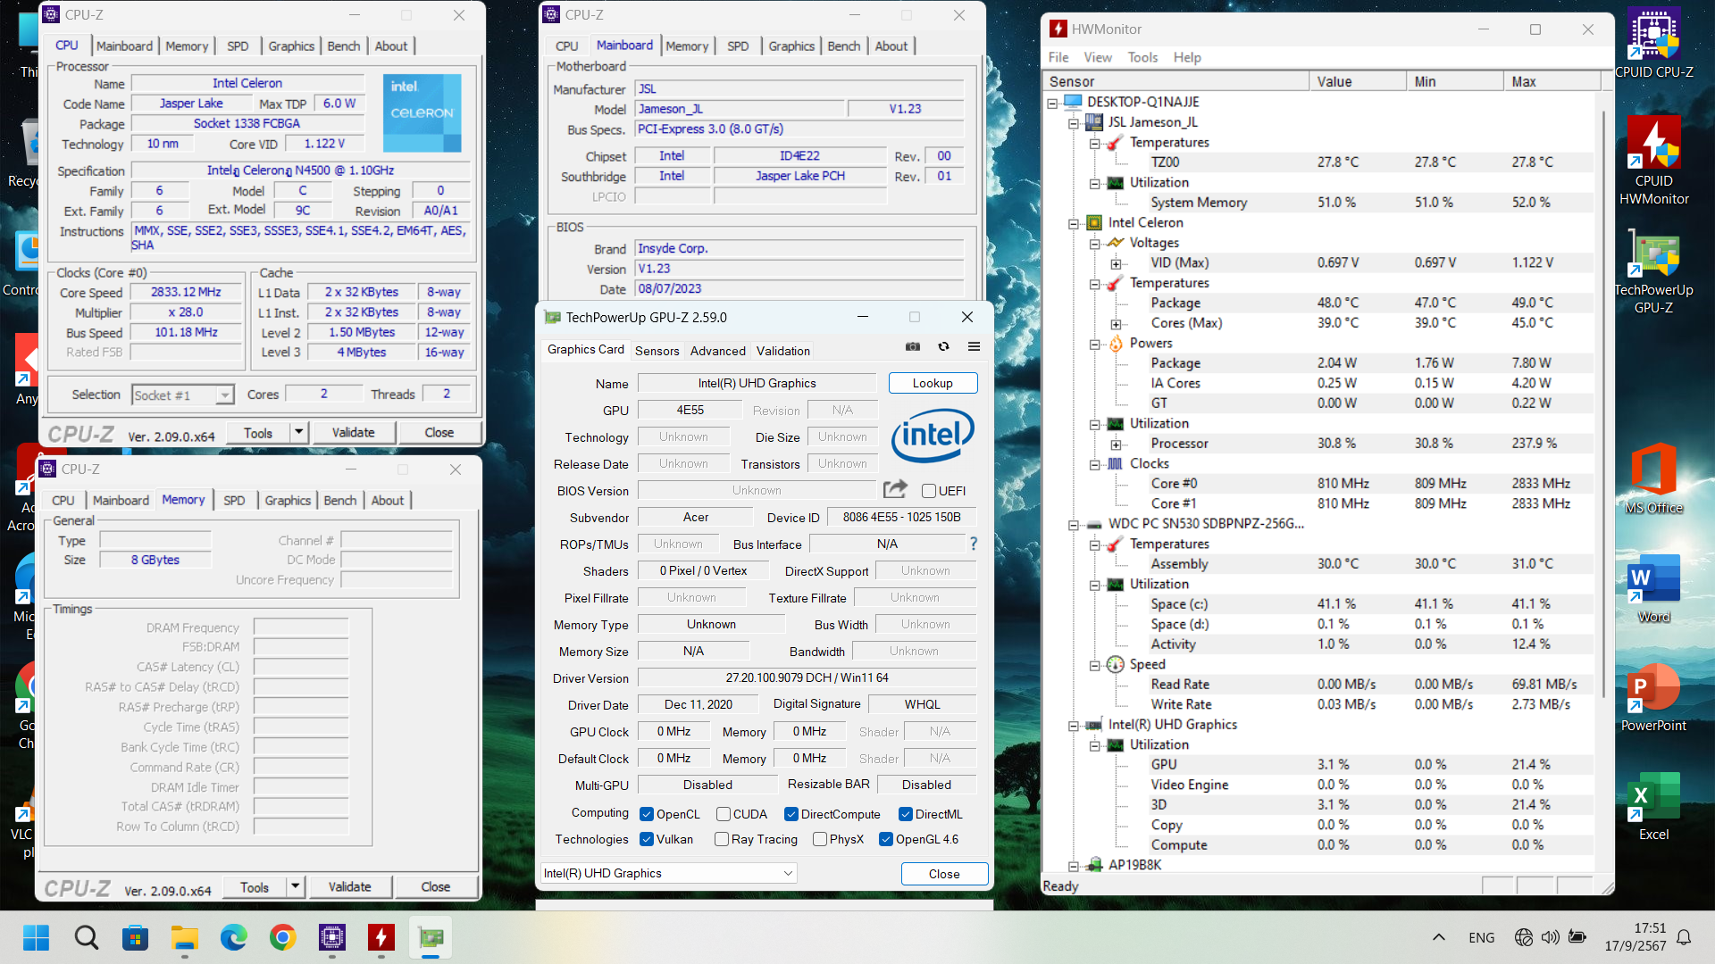Open File Explorer from the taskbar
Image resolution: width=1715 pixels, height=964 pixels.
(184, 937)
